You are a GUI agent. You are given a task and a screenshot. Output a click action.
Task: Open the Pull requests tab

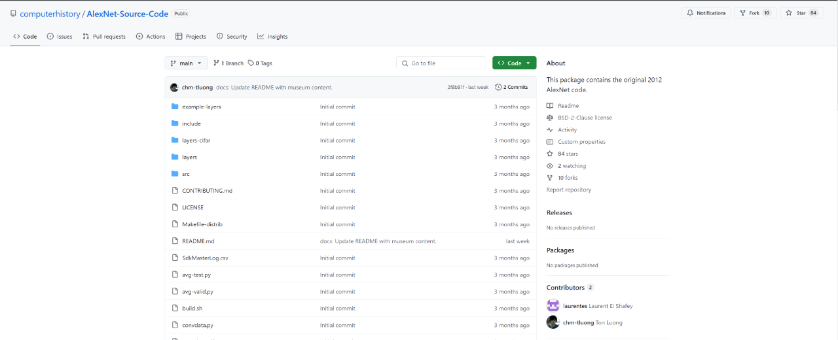coord(104,37)
